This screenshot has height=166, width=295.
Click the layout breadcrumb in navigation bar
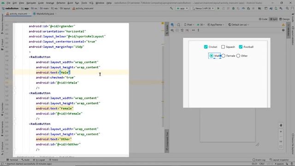click(65, 8)
